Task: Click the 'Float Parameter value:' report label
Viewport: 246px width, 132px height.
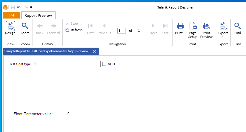Action: (33, 114)
